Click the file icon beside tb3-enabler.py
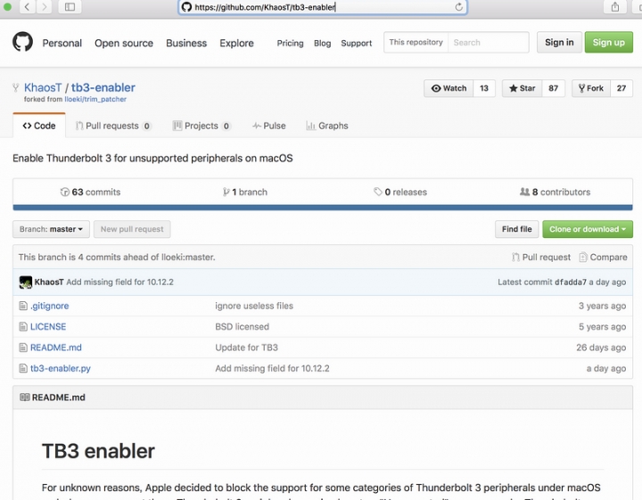Viewport: 642px width, 500px height. click(x=23, y=368)
